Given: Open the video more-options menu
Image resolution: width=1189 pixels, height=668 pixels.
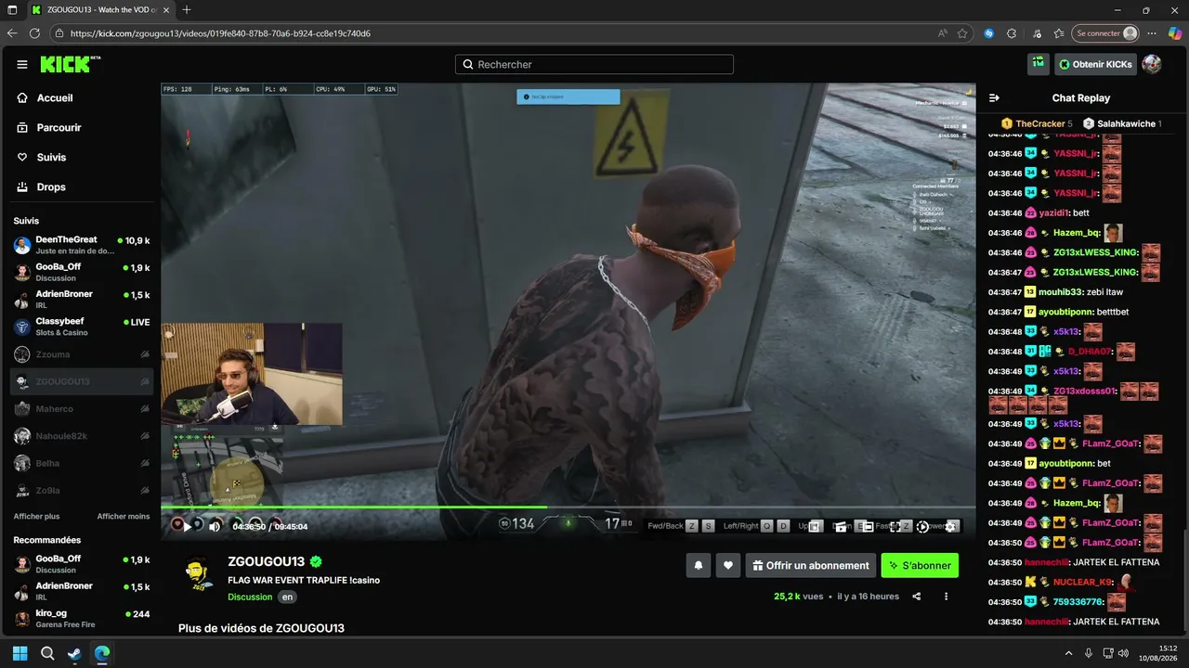Looking at the screenshot, I should pyautogui.click(x=946, y=597).
